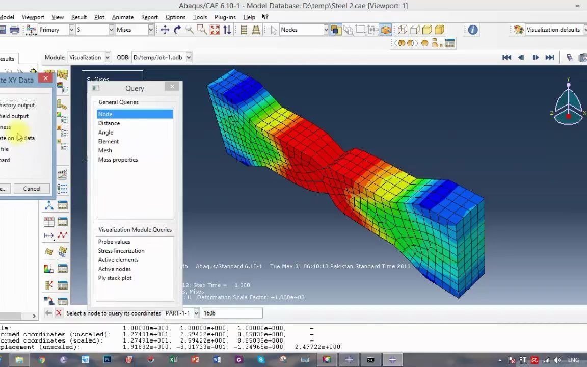Select filled render style cube
Image resolution: width=587 pixels, height=367 pixels.
[427, 30]
